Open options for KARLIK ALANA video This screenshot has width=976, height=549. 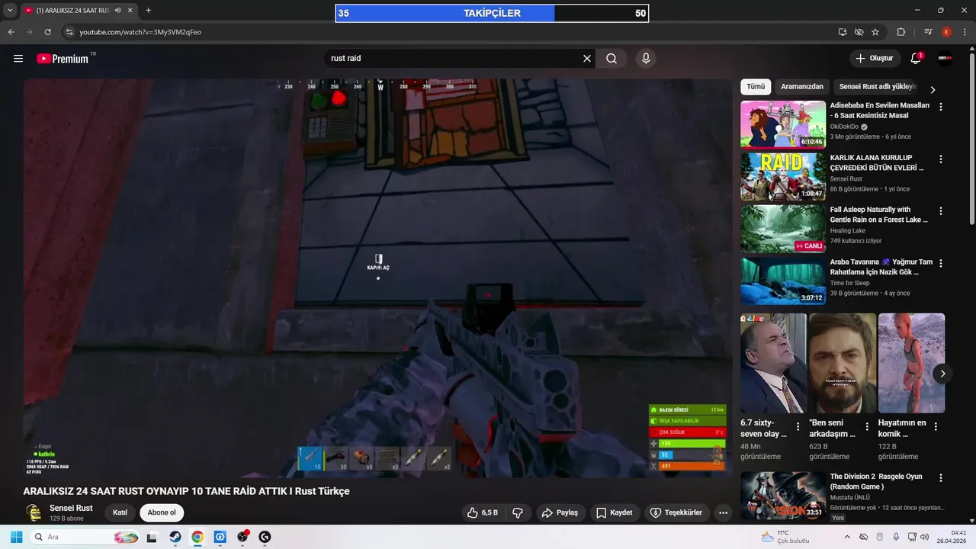(940, 159)
